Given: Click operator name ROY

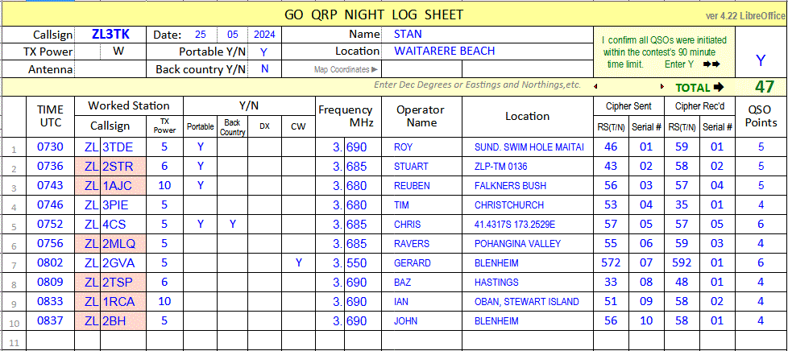Looking at the screenshot, I should tap(404, 147).
